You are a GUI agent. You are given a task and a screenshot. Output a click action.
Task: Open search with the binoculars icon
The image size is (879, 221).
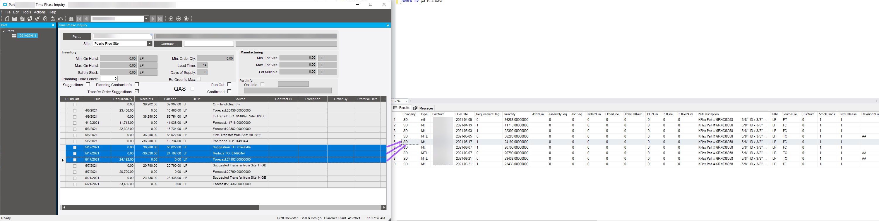coord(71,19)
